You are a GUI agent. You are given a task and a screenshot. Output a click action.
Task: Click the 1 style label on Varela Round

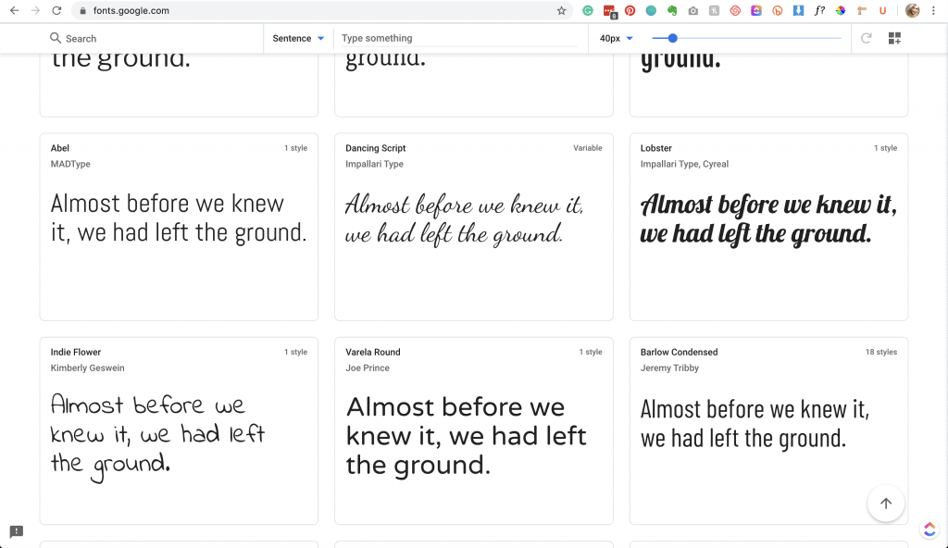[591, 352]
